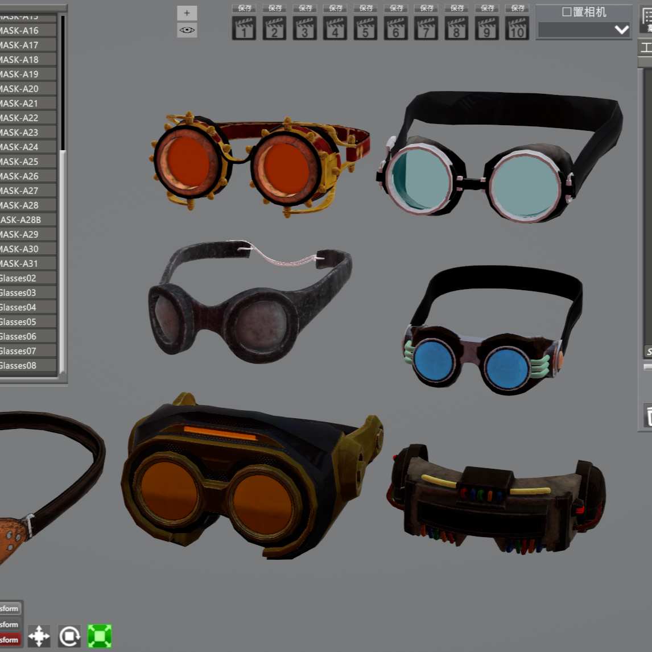This screenshot has height=652, width=652.
Task: Load camera slot 4 clapperboard
Action: (x=335, y=28)
